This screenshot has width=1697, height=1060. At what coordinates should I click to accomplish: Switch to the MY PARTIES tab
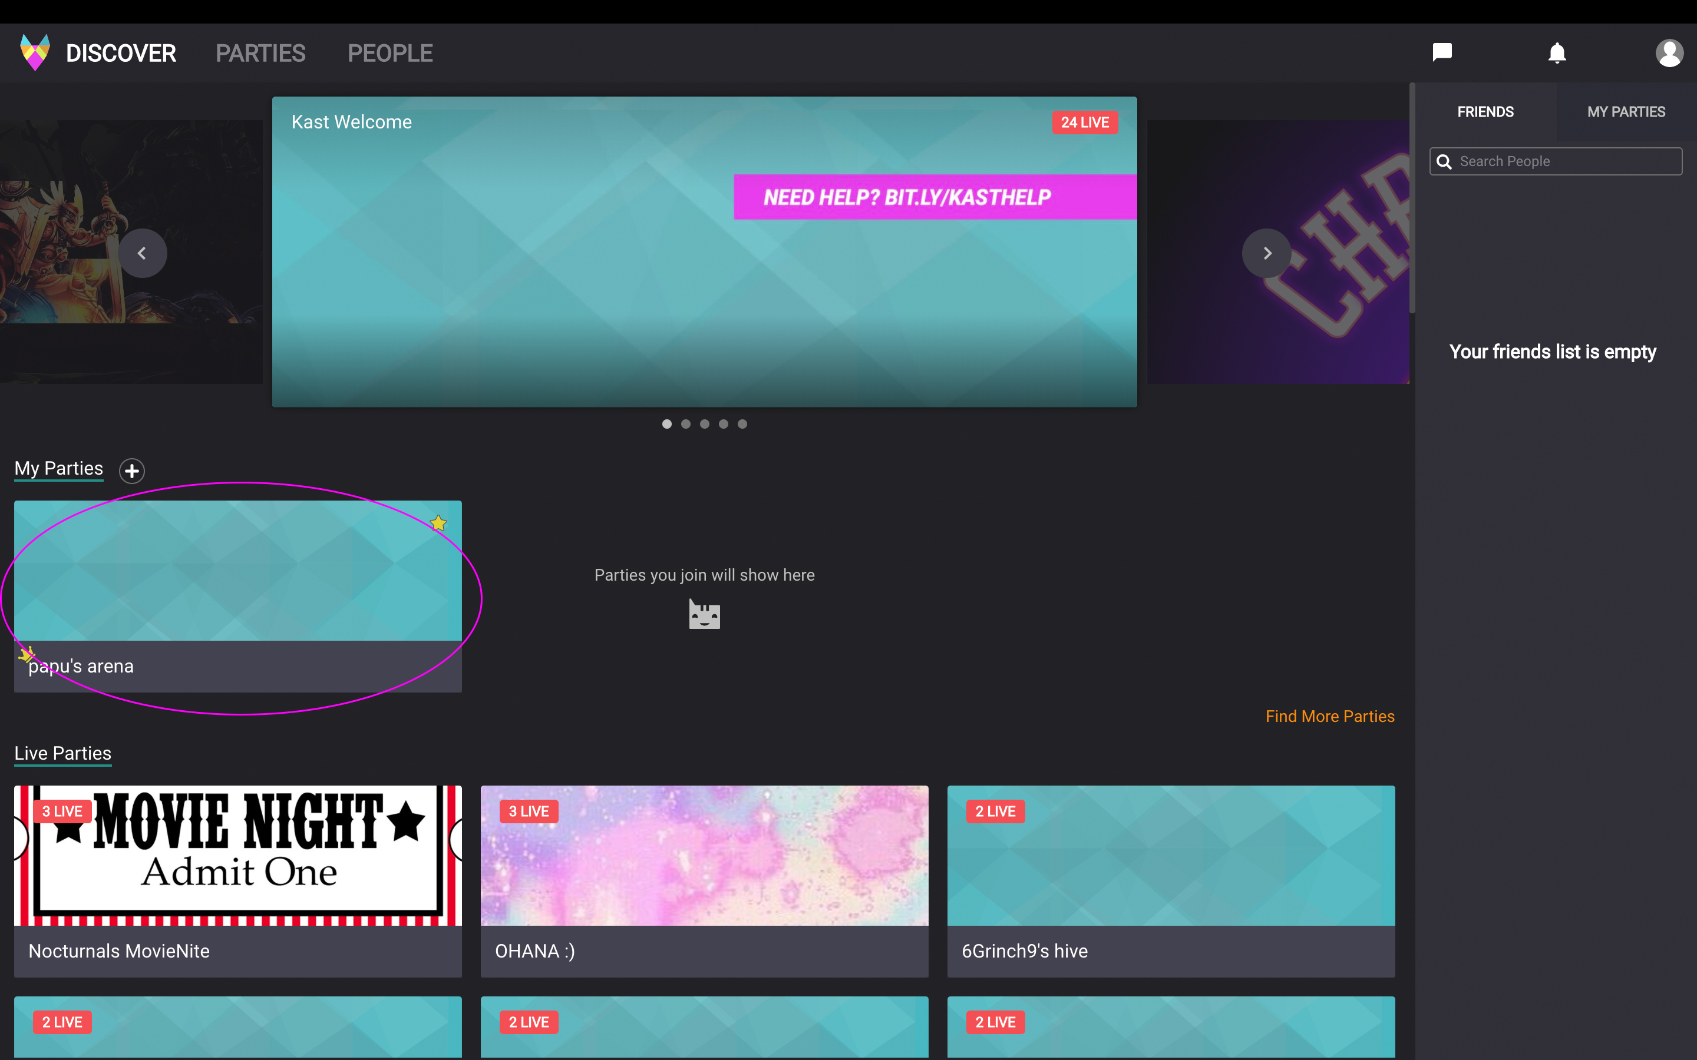click(x=1626, y=112)
